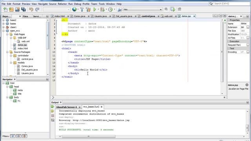Collapse the head node in Navigator
251x141 pixels.
pyautogui.click(x=7, y=87)
